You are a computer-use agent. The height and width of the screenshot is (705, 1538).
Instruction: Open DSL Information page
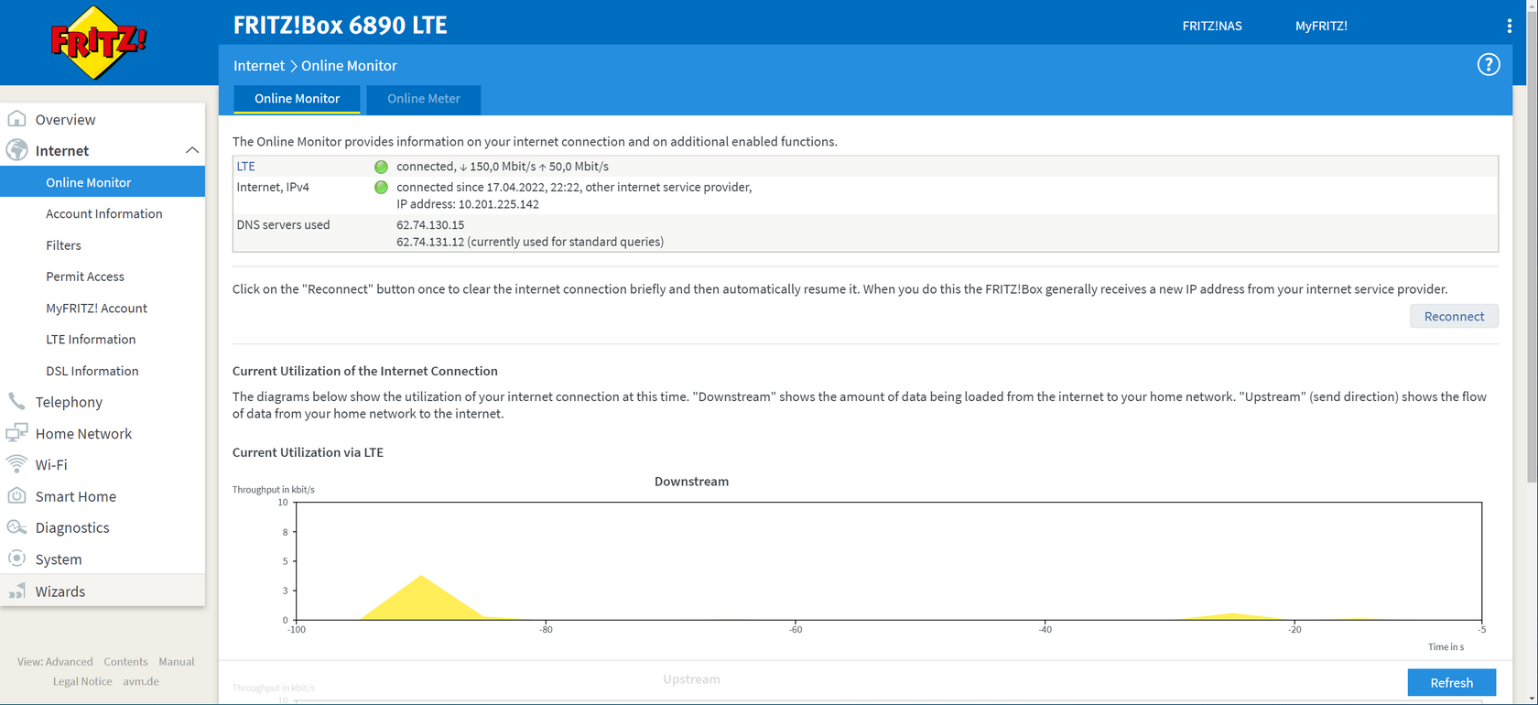(x=92, y=371)
